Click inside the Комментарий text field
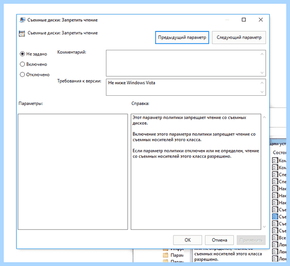The image size is (290, 266). point(183,63)
